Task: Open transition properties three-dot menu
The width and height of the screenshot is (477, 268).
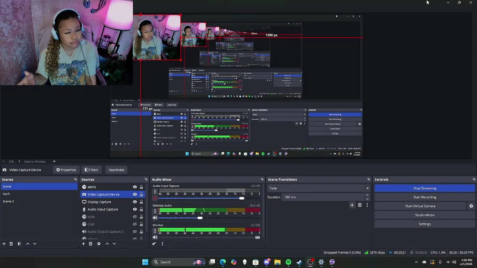Action: tap(367, 205)
